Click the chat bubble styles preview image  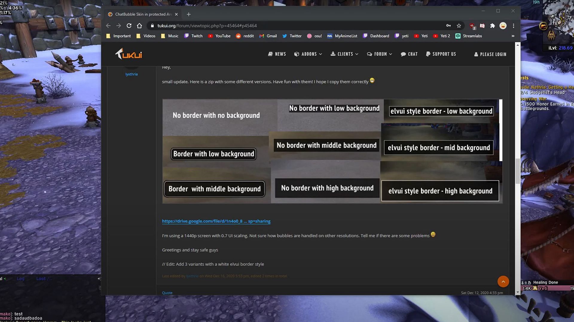(332, 151)
